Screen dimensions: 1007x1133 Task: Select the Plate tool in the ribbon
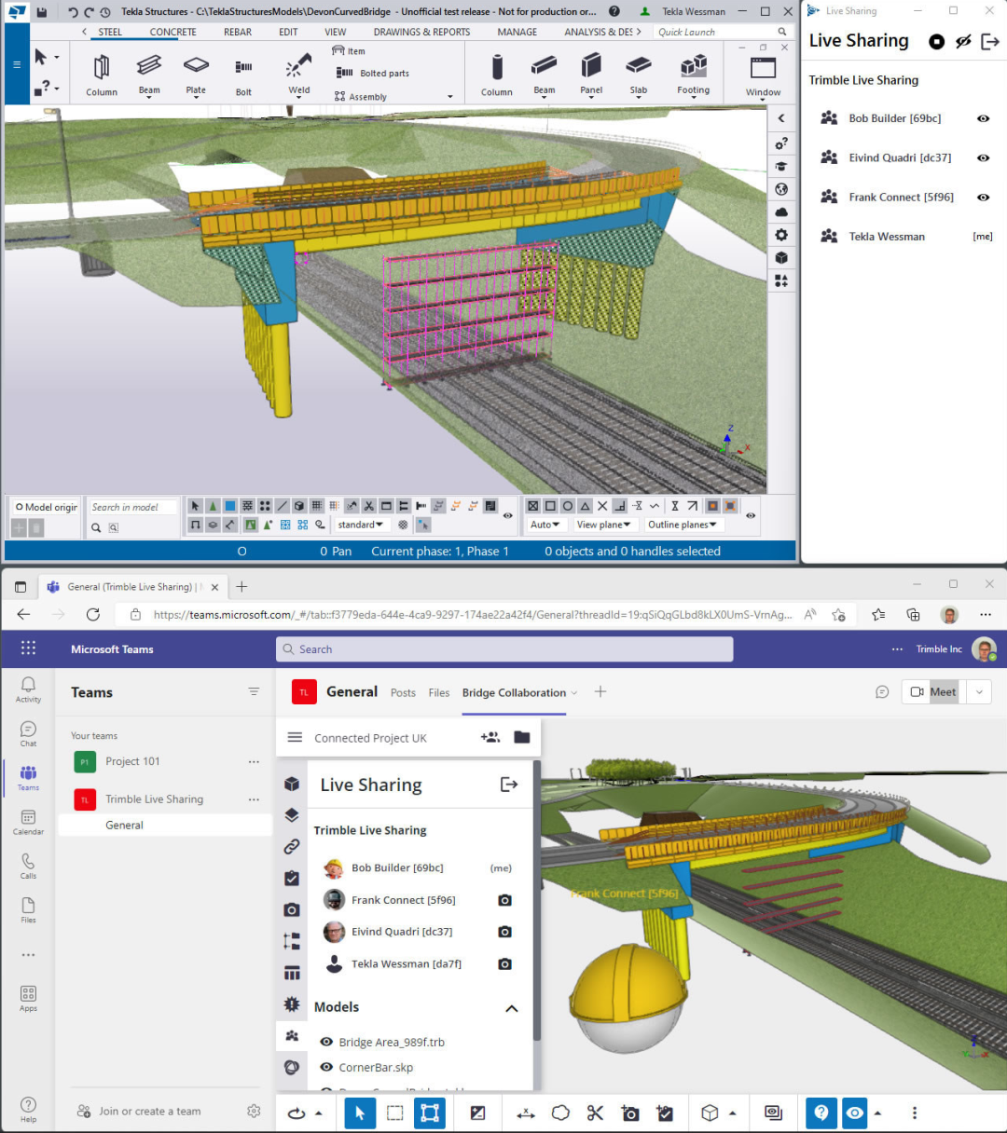click(x=196, y=74)
